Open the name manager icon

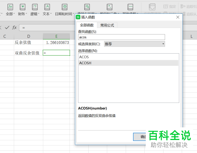(x=152, y=7)
